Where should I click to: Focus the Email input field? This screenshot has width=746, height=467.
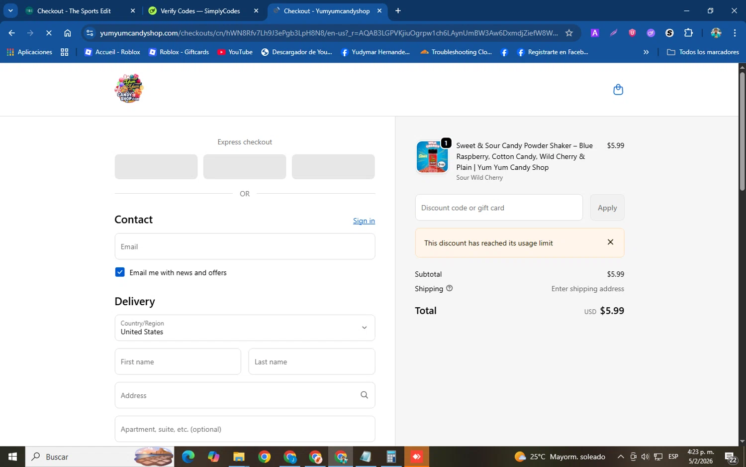pos(245,246)
